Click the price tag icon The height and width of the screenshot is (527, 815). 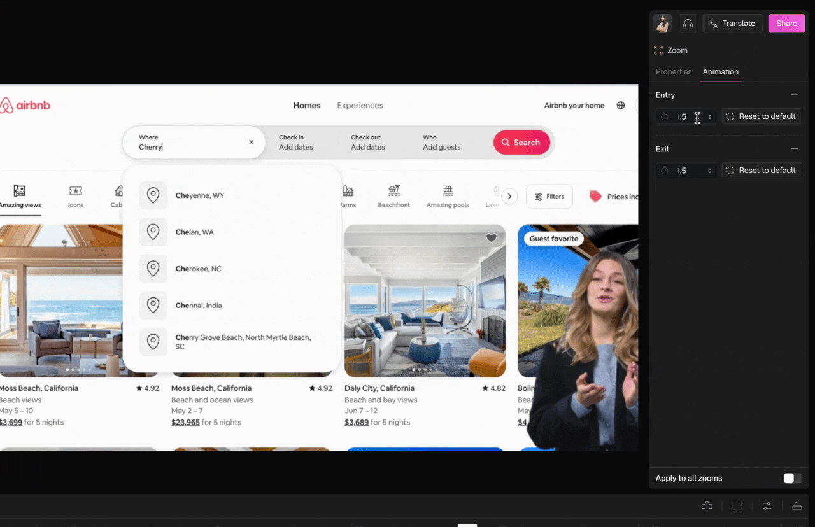[x=595, y=197]
